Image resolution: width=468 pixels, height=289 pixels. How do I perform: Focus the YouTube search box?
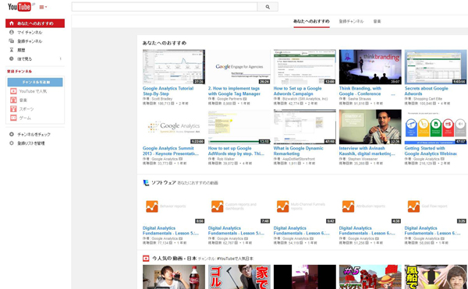tap(165, 7)
